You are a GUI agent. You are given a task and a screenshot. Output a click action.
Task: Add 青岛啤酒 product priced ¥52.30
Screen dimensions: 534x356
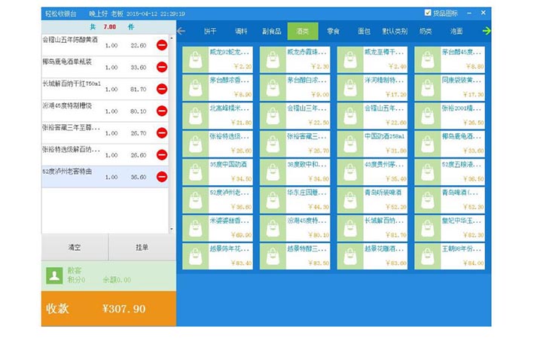point(450,200)
